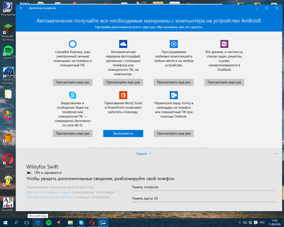Image resolution: width=284 pixels, height=227 pixels.
Task: Go back with the arrow in title bar
Action: tap(21, 8)
